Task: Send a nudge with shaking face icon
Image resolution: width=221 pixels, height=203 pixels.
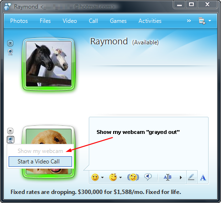Action: coord(133,177)
